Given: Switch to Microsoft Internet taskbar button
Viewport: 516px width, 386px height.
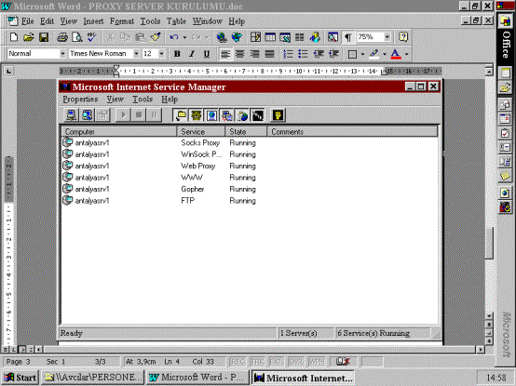Looking at the screenshot, I should (303, 378).
